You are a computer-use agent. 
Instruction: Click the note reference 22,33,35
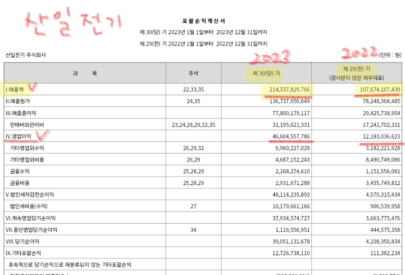tap(193, 90)
